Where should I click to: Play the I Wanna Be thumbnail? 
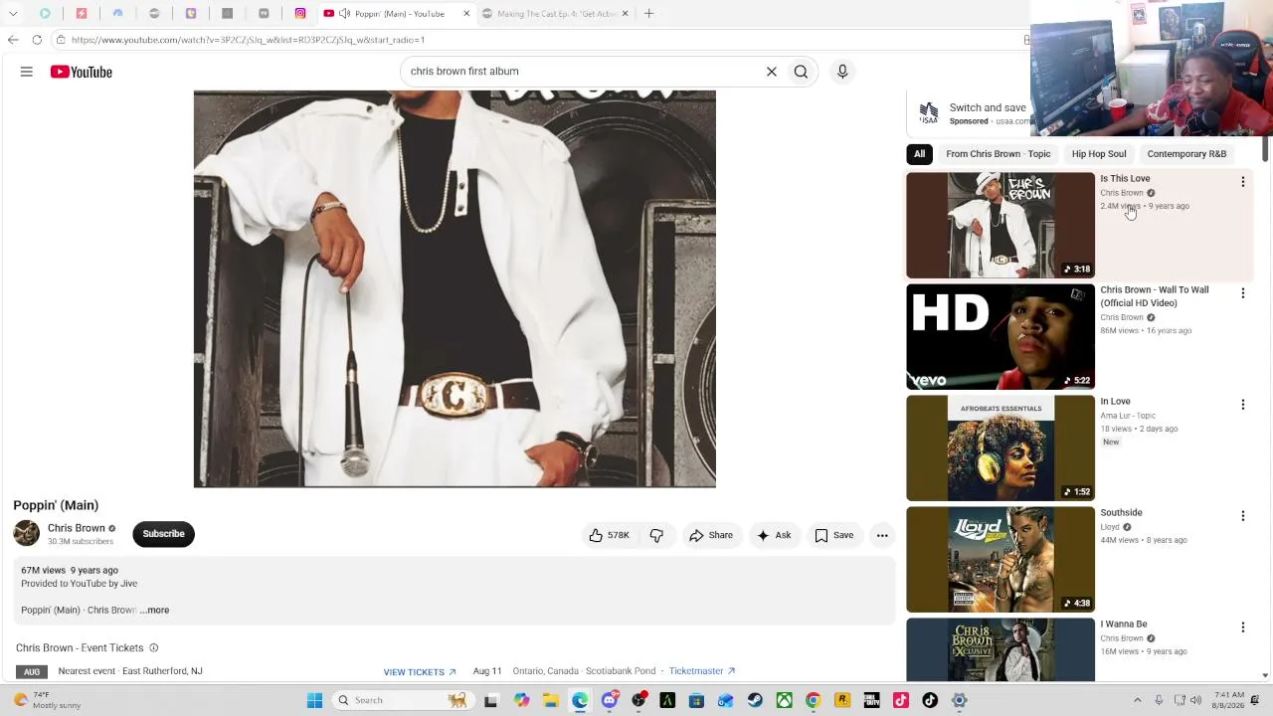point(1000,650)
